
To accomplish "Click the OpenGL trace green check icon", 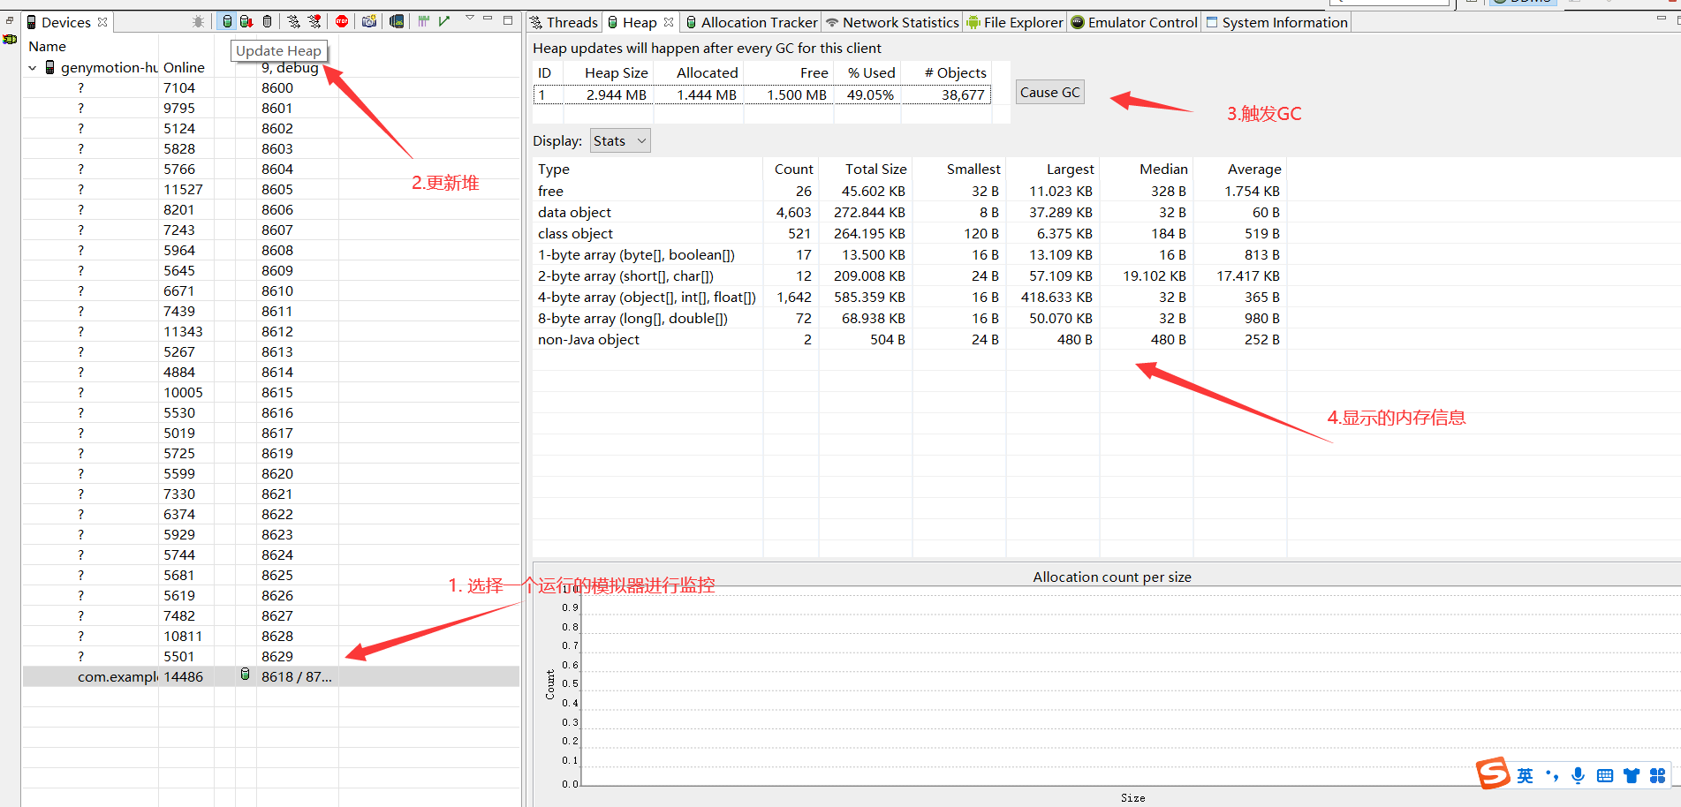I will pos(444,20).
